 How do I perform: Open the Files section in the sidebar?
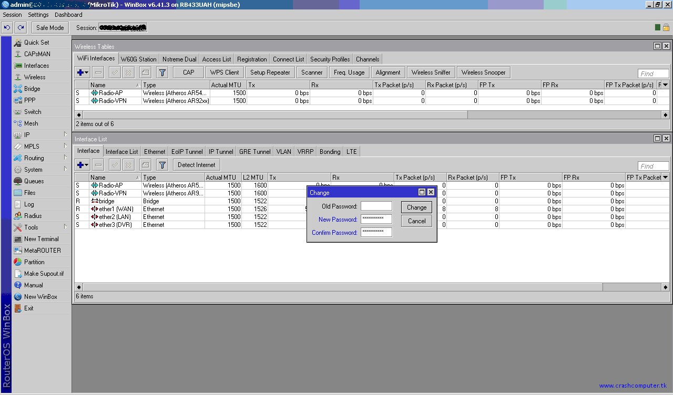pos(30,193)
